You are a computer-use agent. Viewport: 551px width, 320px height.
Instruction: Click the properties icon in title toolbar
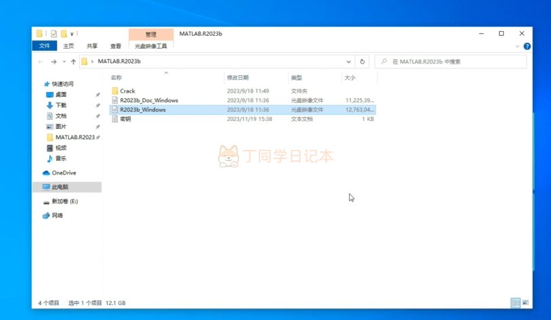click(54, 34)
